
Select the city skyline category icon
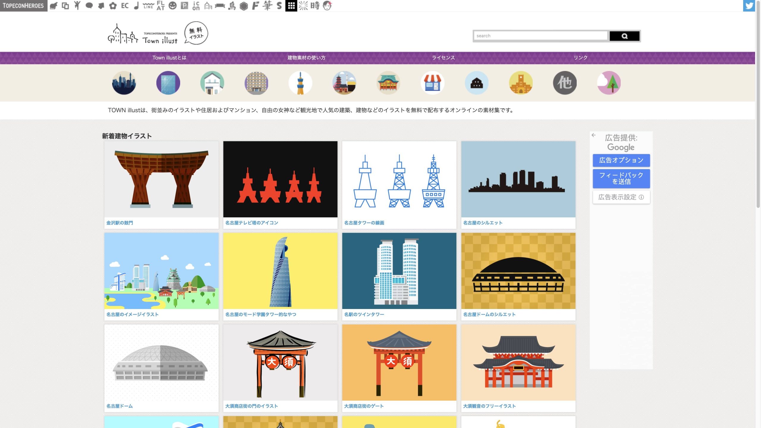(x=124, y=83)
